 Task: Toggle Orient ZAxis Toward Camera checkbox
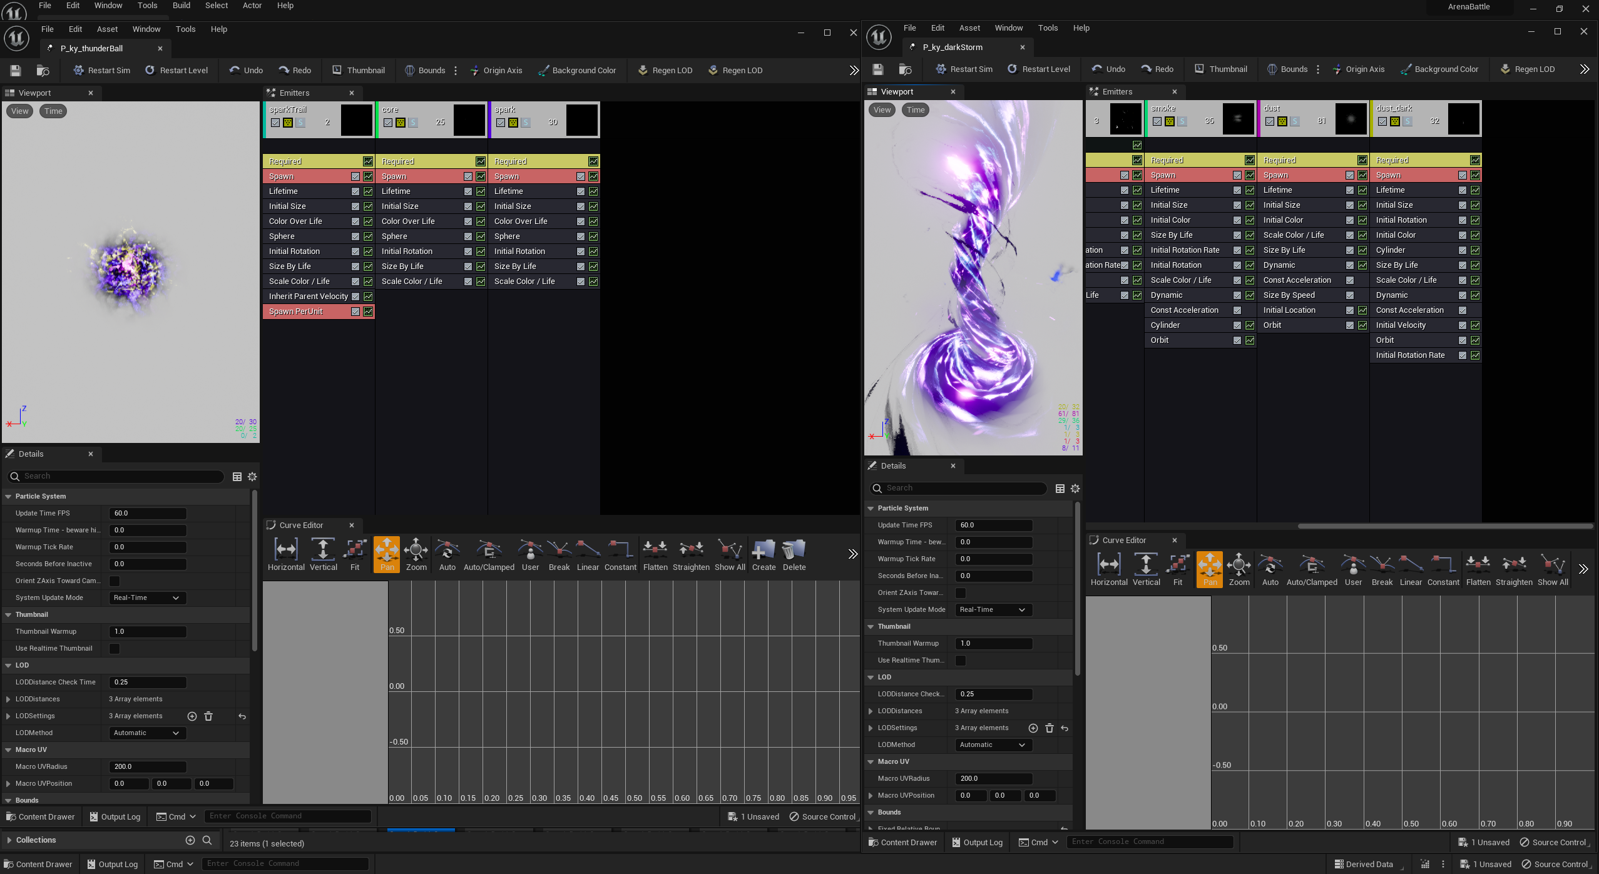point(115,581)
